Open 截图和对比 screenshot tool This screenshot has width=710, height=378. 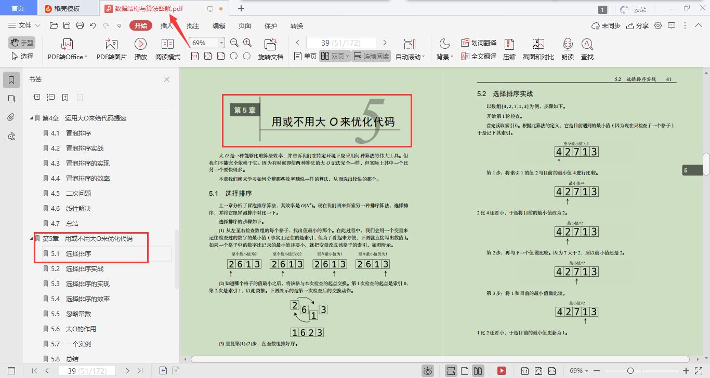(x=538, y=49)
